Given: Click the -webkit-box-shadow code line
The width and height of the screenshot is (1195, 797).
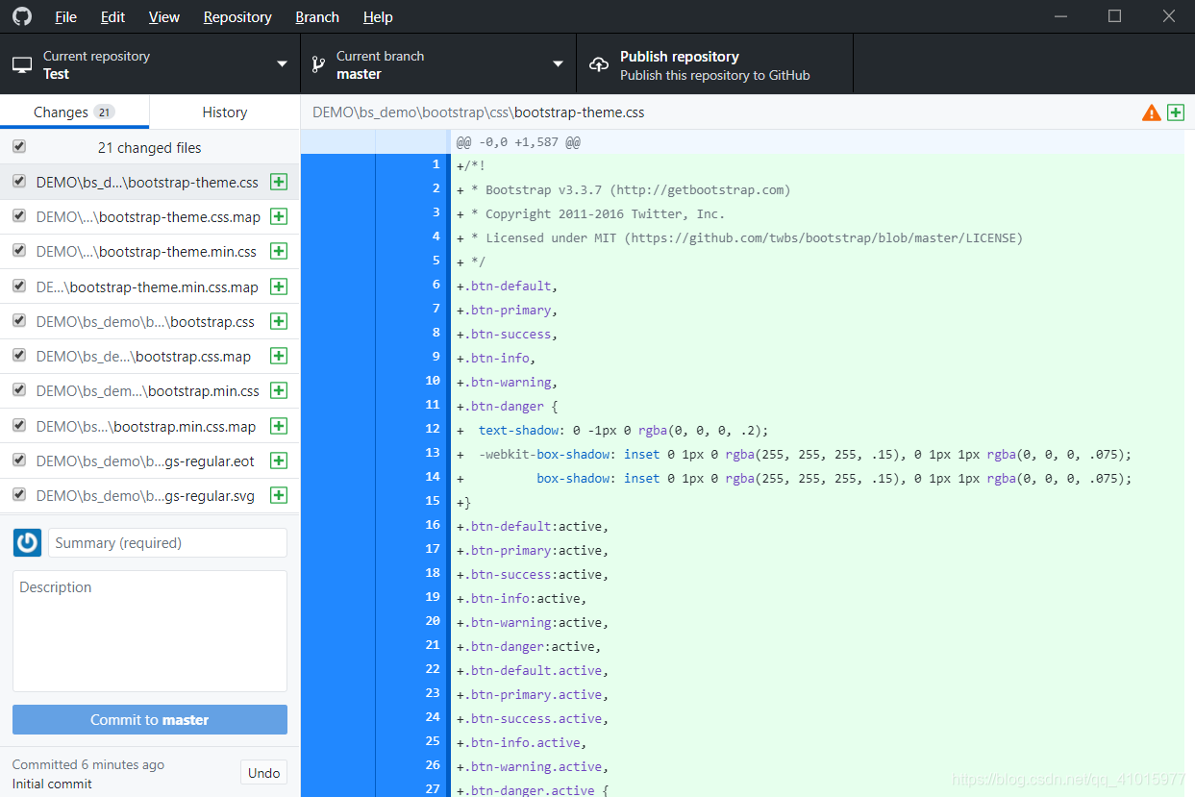Looking at the screenshot, I should (x=794, y=454).
